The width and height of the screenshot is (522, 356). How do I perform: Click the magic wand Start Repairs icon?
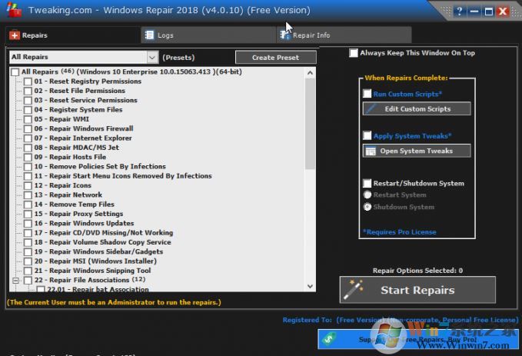pyautogui.click(x=355, y=290)
